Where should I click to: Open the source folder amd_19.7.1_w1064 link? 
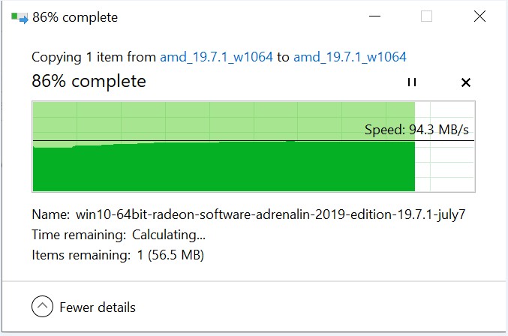click(216, 57)
